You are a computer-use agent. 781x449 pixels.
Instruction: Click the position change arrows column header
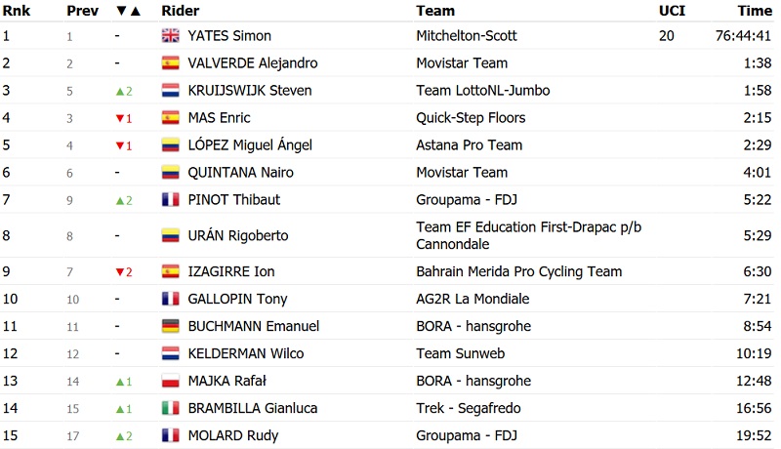coord(128,11)
